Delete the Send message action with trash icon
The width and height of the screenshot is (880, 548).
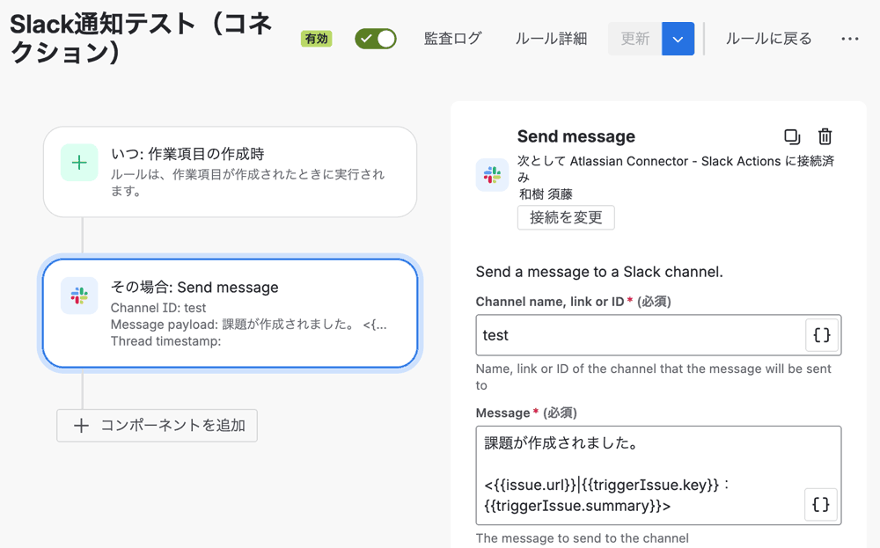point(825,136)
